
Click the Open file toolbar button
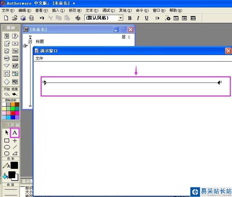pyautogui.click(x=15, y=18)
